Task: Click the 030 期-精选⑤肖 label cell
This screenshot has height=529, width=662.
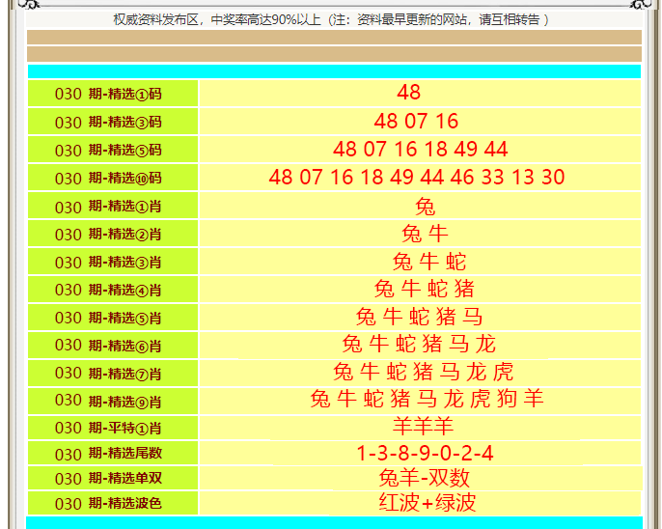Action: 112,317
